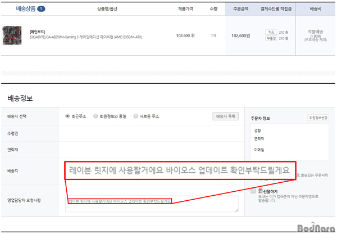Screen dimensions: 337x234
Task: Click the 특별배송 shipping fee cell
Action: (x=315, y=35)
